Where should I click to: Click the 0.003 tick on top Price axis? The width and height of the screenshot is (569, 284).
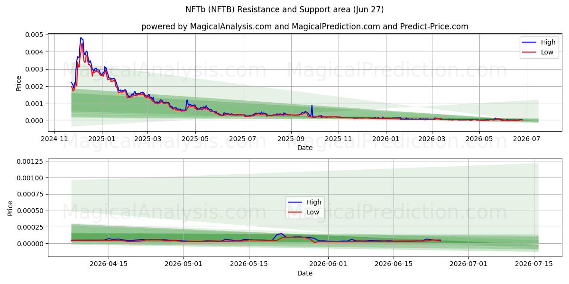click(34, 69)
